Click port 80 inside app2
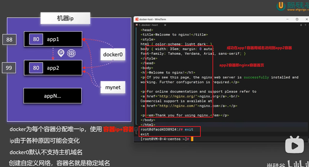 pyautogui.click(x=36, y=68)
